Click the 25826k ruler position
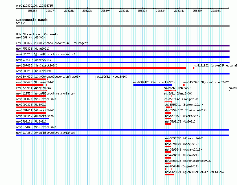Image resolution: width=237 pixels, height=185 pixels. (32, 11)
